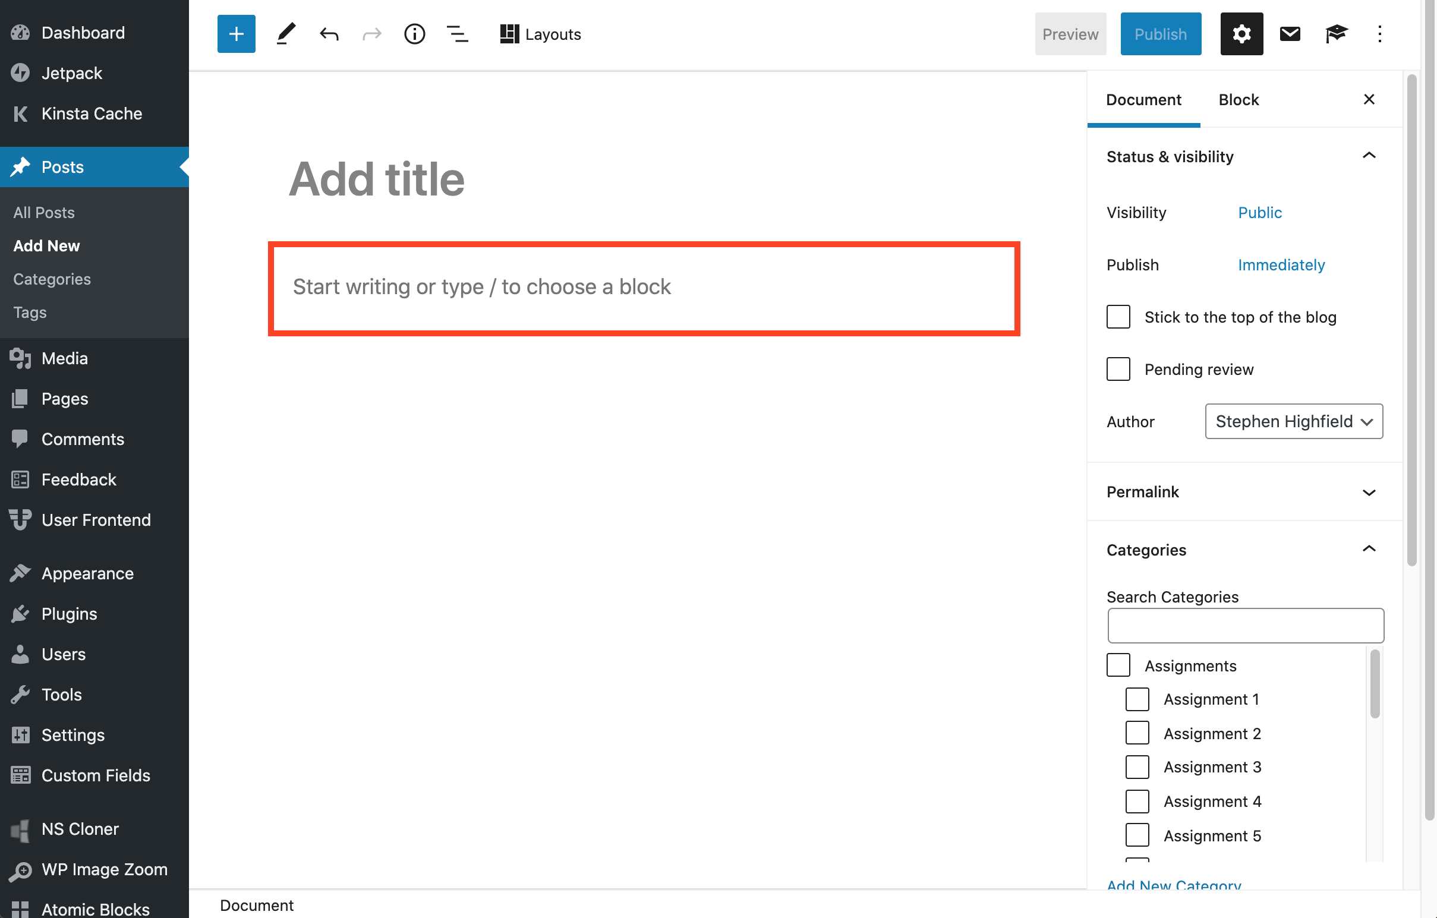1437x918 pixels.
Task: Click the Preview button
Action: 1070,34
